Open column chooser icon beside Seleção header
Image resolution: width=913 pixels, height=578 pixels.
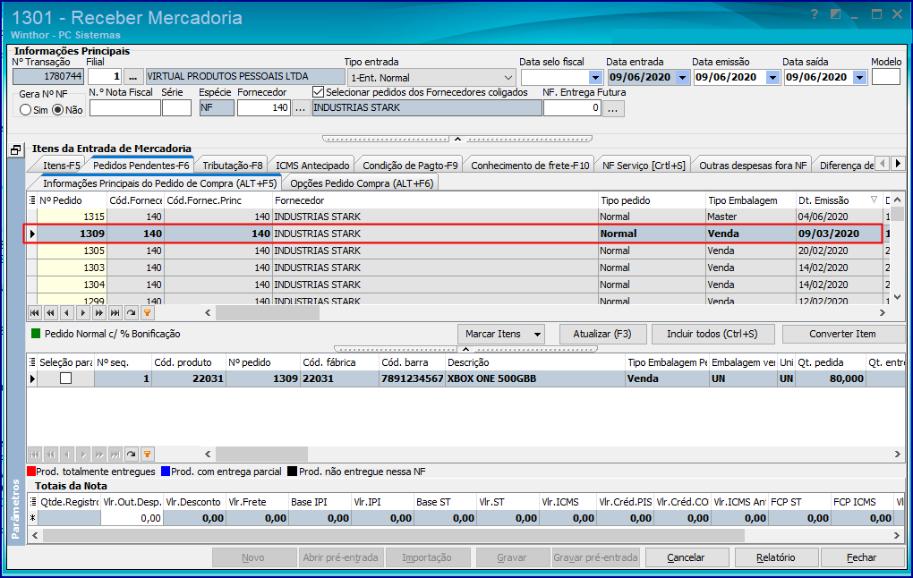pos(32,362)
